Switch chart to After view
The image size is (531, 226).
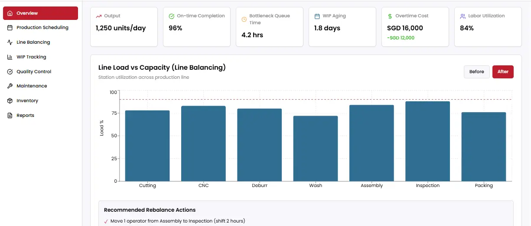click(503, 72)
